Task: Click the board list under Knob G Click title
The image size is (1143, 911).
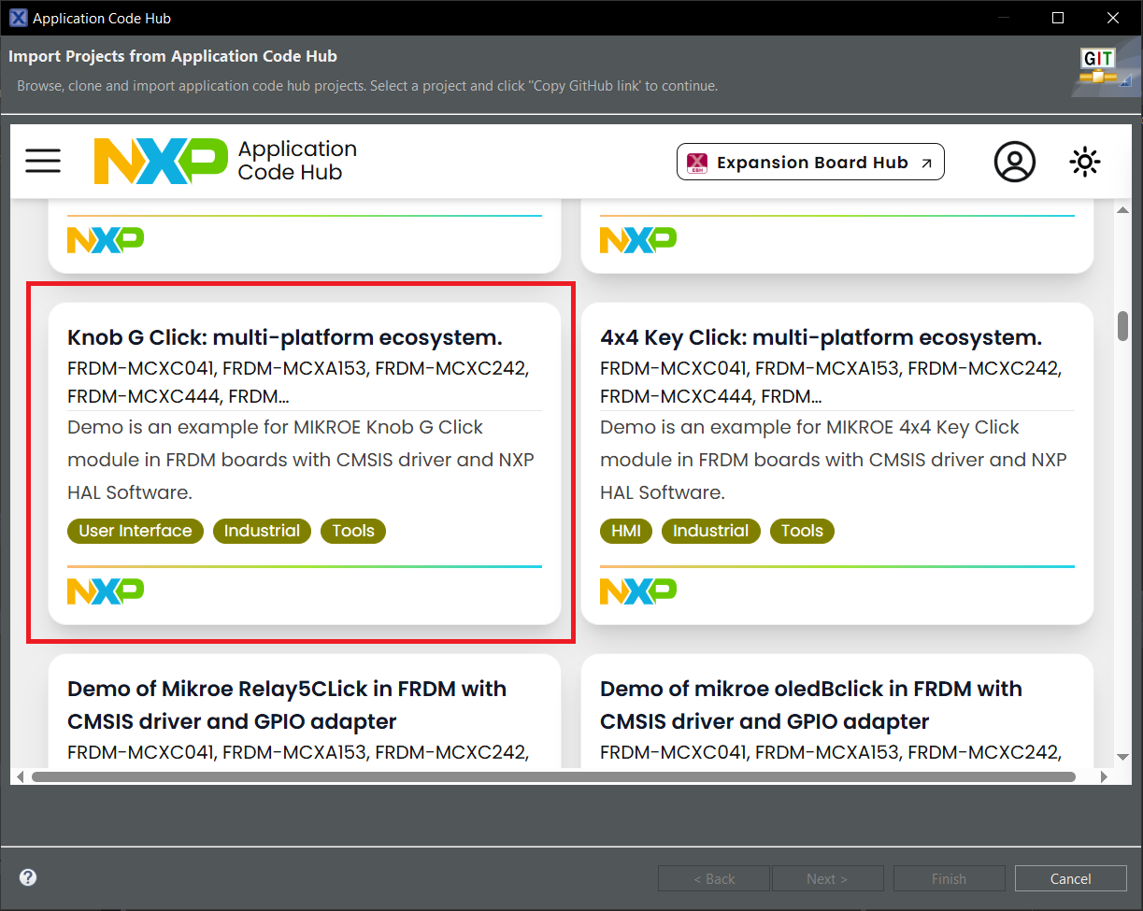Action: (x=299, y=382)
